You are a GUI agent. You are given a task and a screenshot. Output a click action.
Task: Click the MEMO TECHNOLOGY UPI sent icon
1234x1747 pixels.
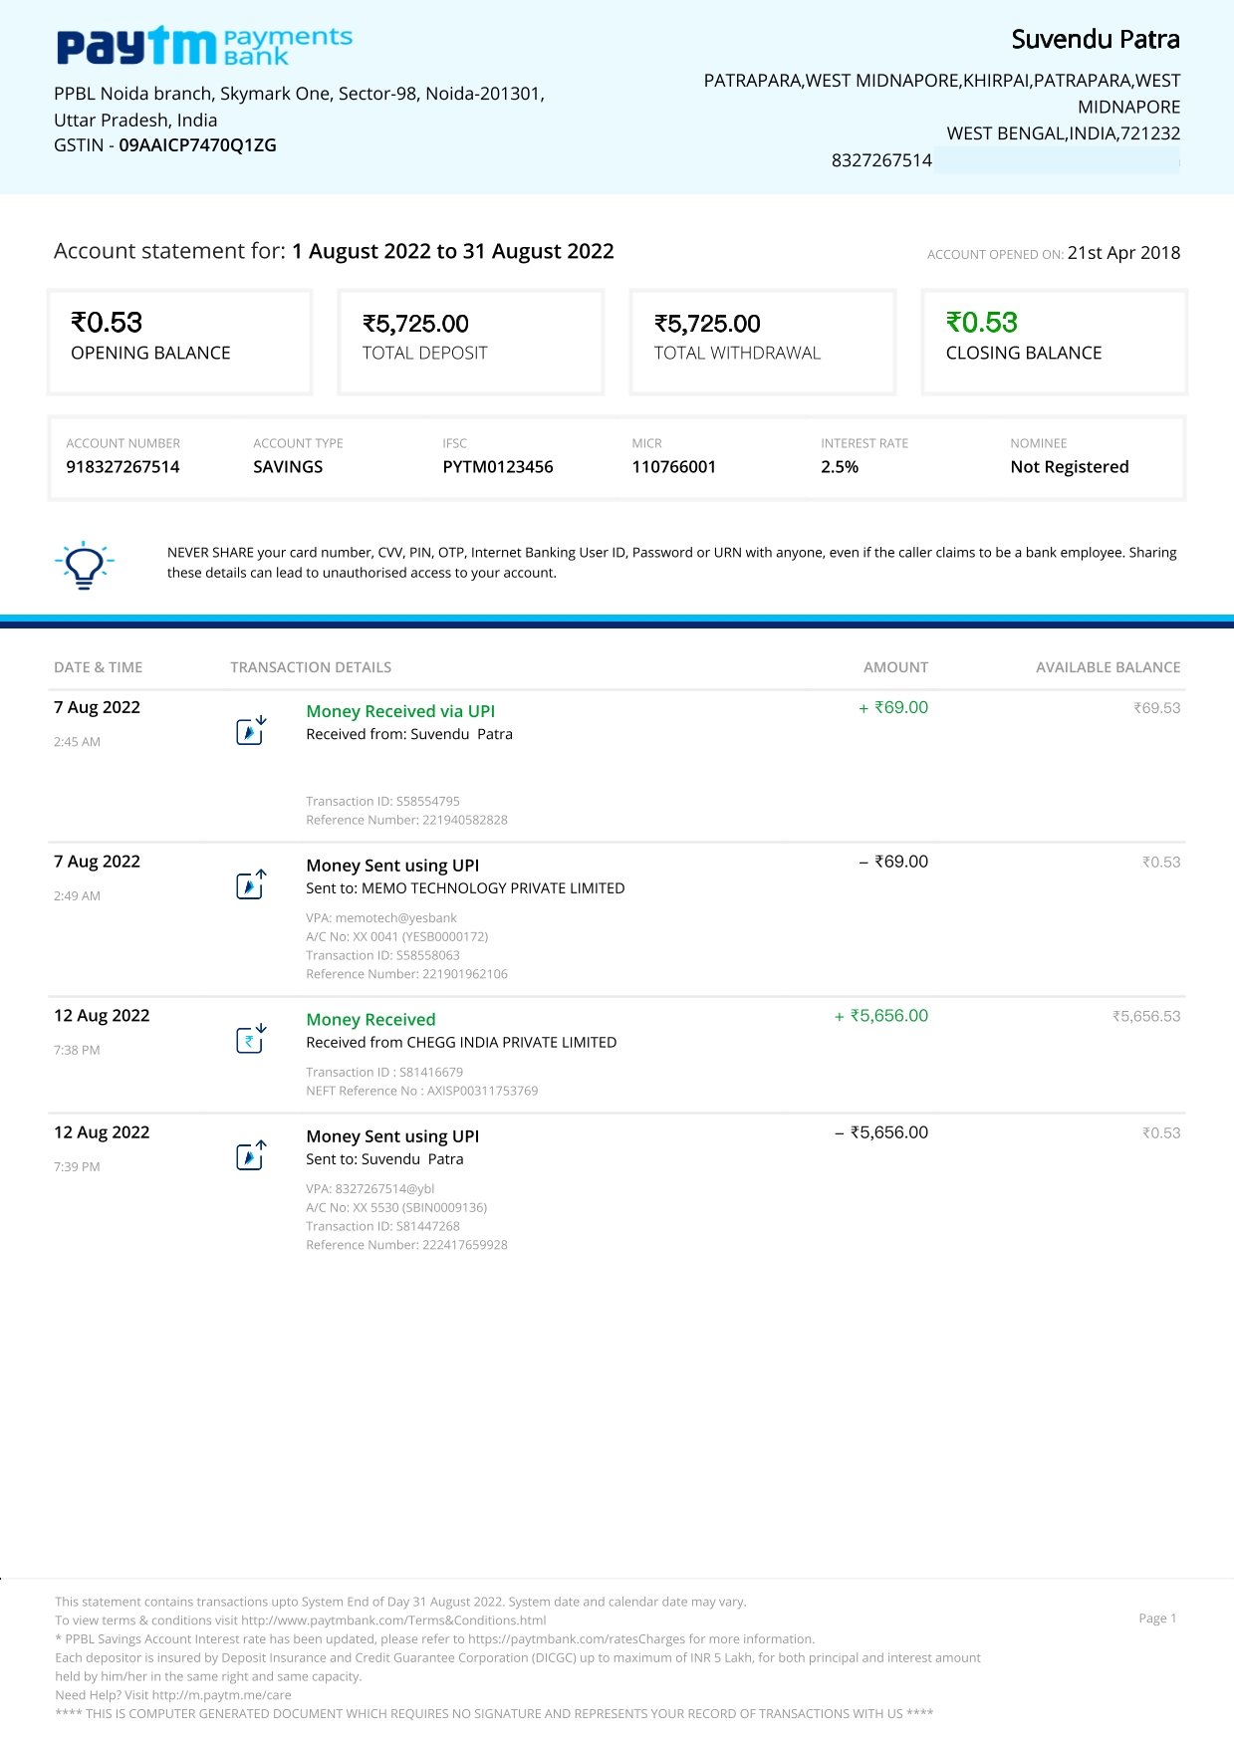[251, 884]
